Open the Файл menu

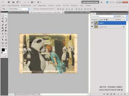(4, 5)
